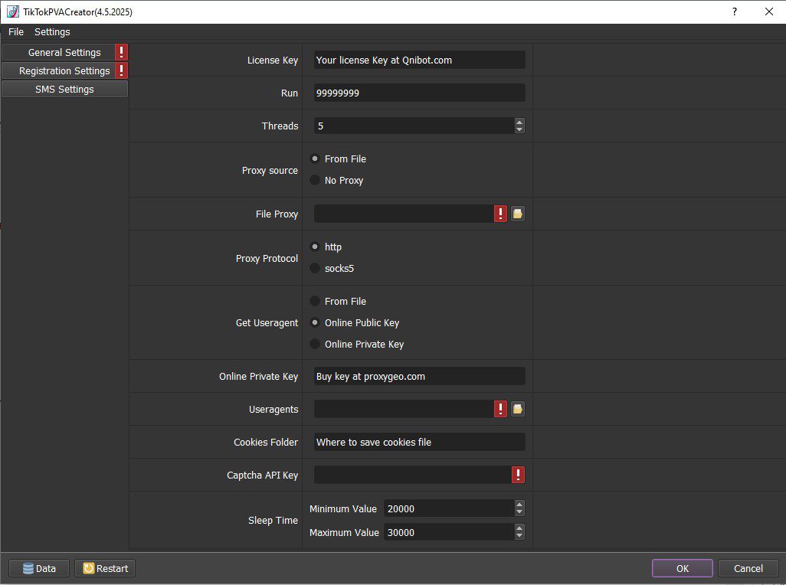This screenshot has height=585, width=786.
Task: Click the OK button
Action: (683, 568)
